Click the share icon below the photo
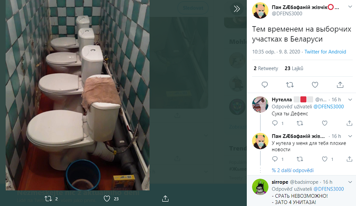The width and height of the screenshot is (356, 206). point(165,198)
